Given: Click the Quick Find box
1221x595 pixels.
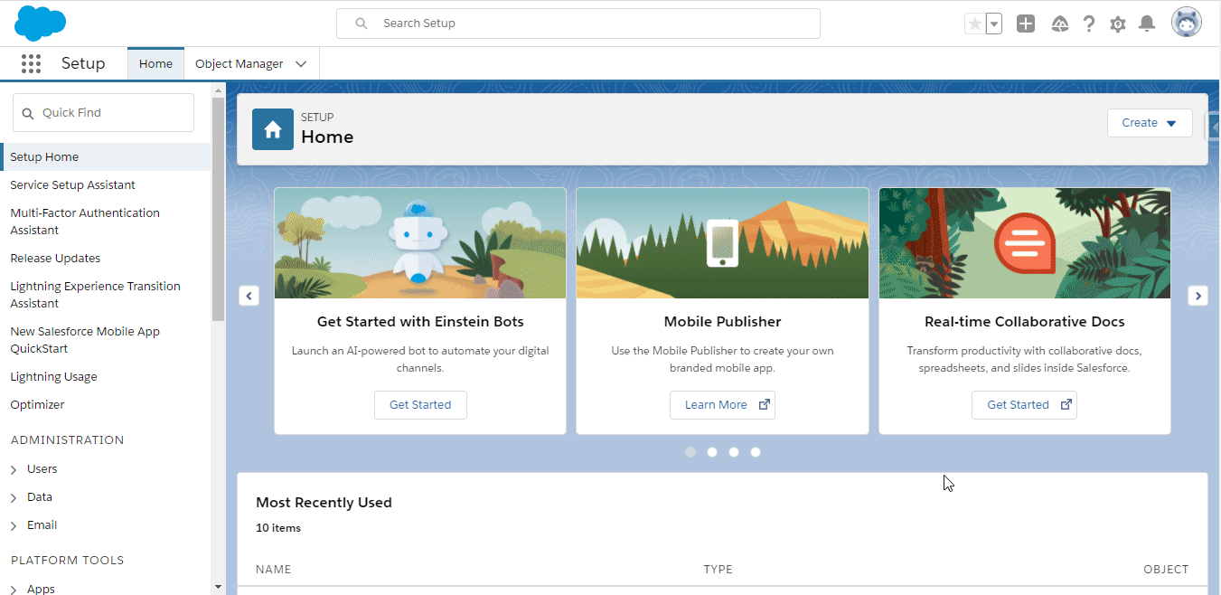Looking at the screenshot, I should pos(103,113).
